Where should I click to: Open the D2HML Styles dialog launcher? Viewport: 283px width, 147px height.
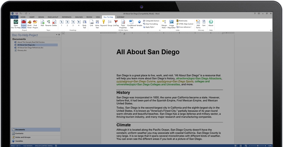159,30
